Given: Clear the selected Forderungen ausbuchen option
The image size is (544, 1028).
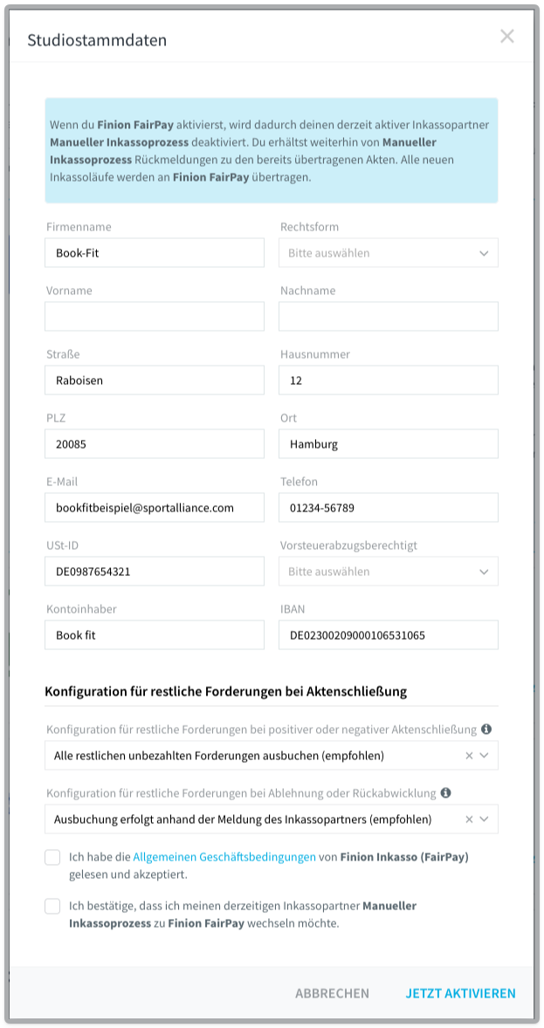Looking at the screenshot, I should pos(471,756).
